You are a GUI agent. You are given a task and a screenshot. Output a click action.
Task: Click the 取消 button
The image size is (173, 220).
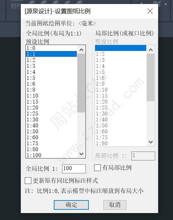[115, 205]
